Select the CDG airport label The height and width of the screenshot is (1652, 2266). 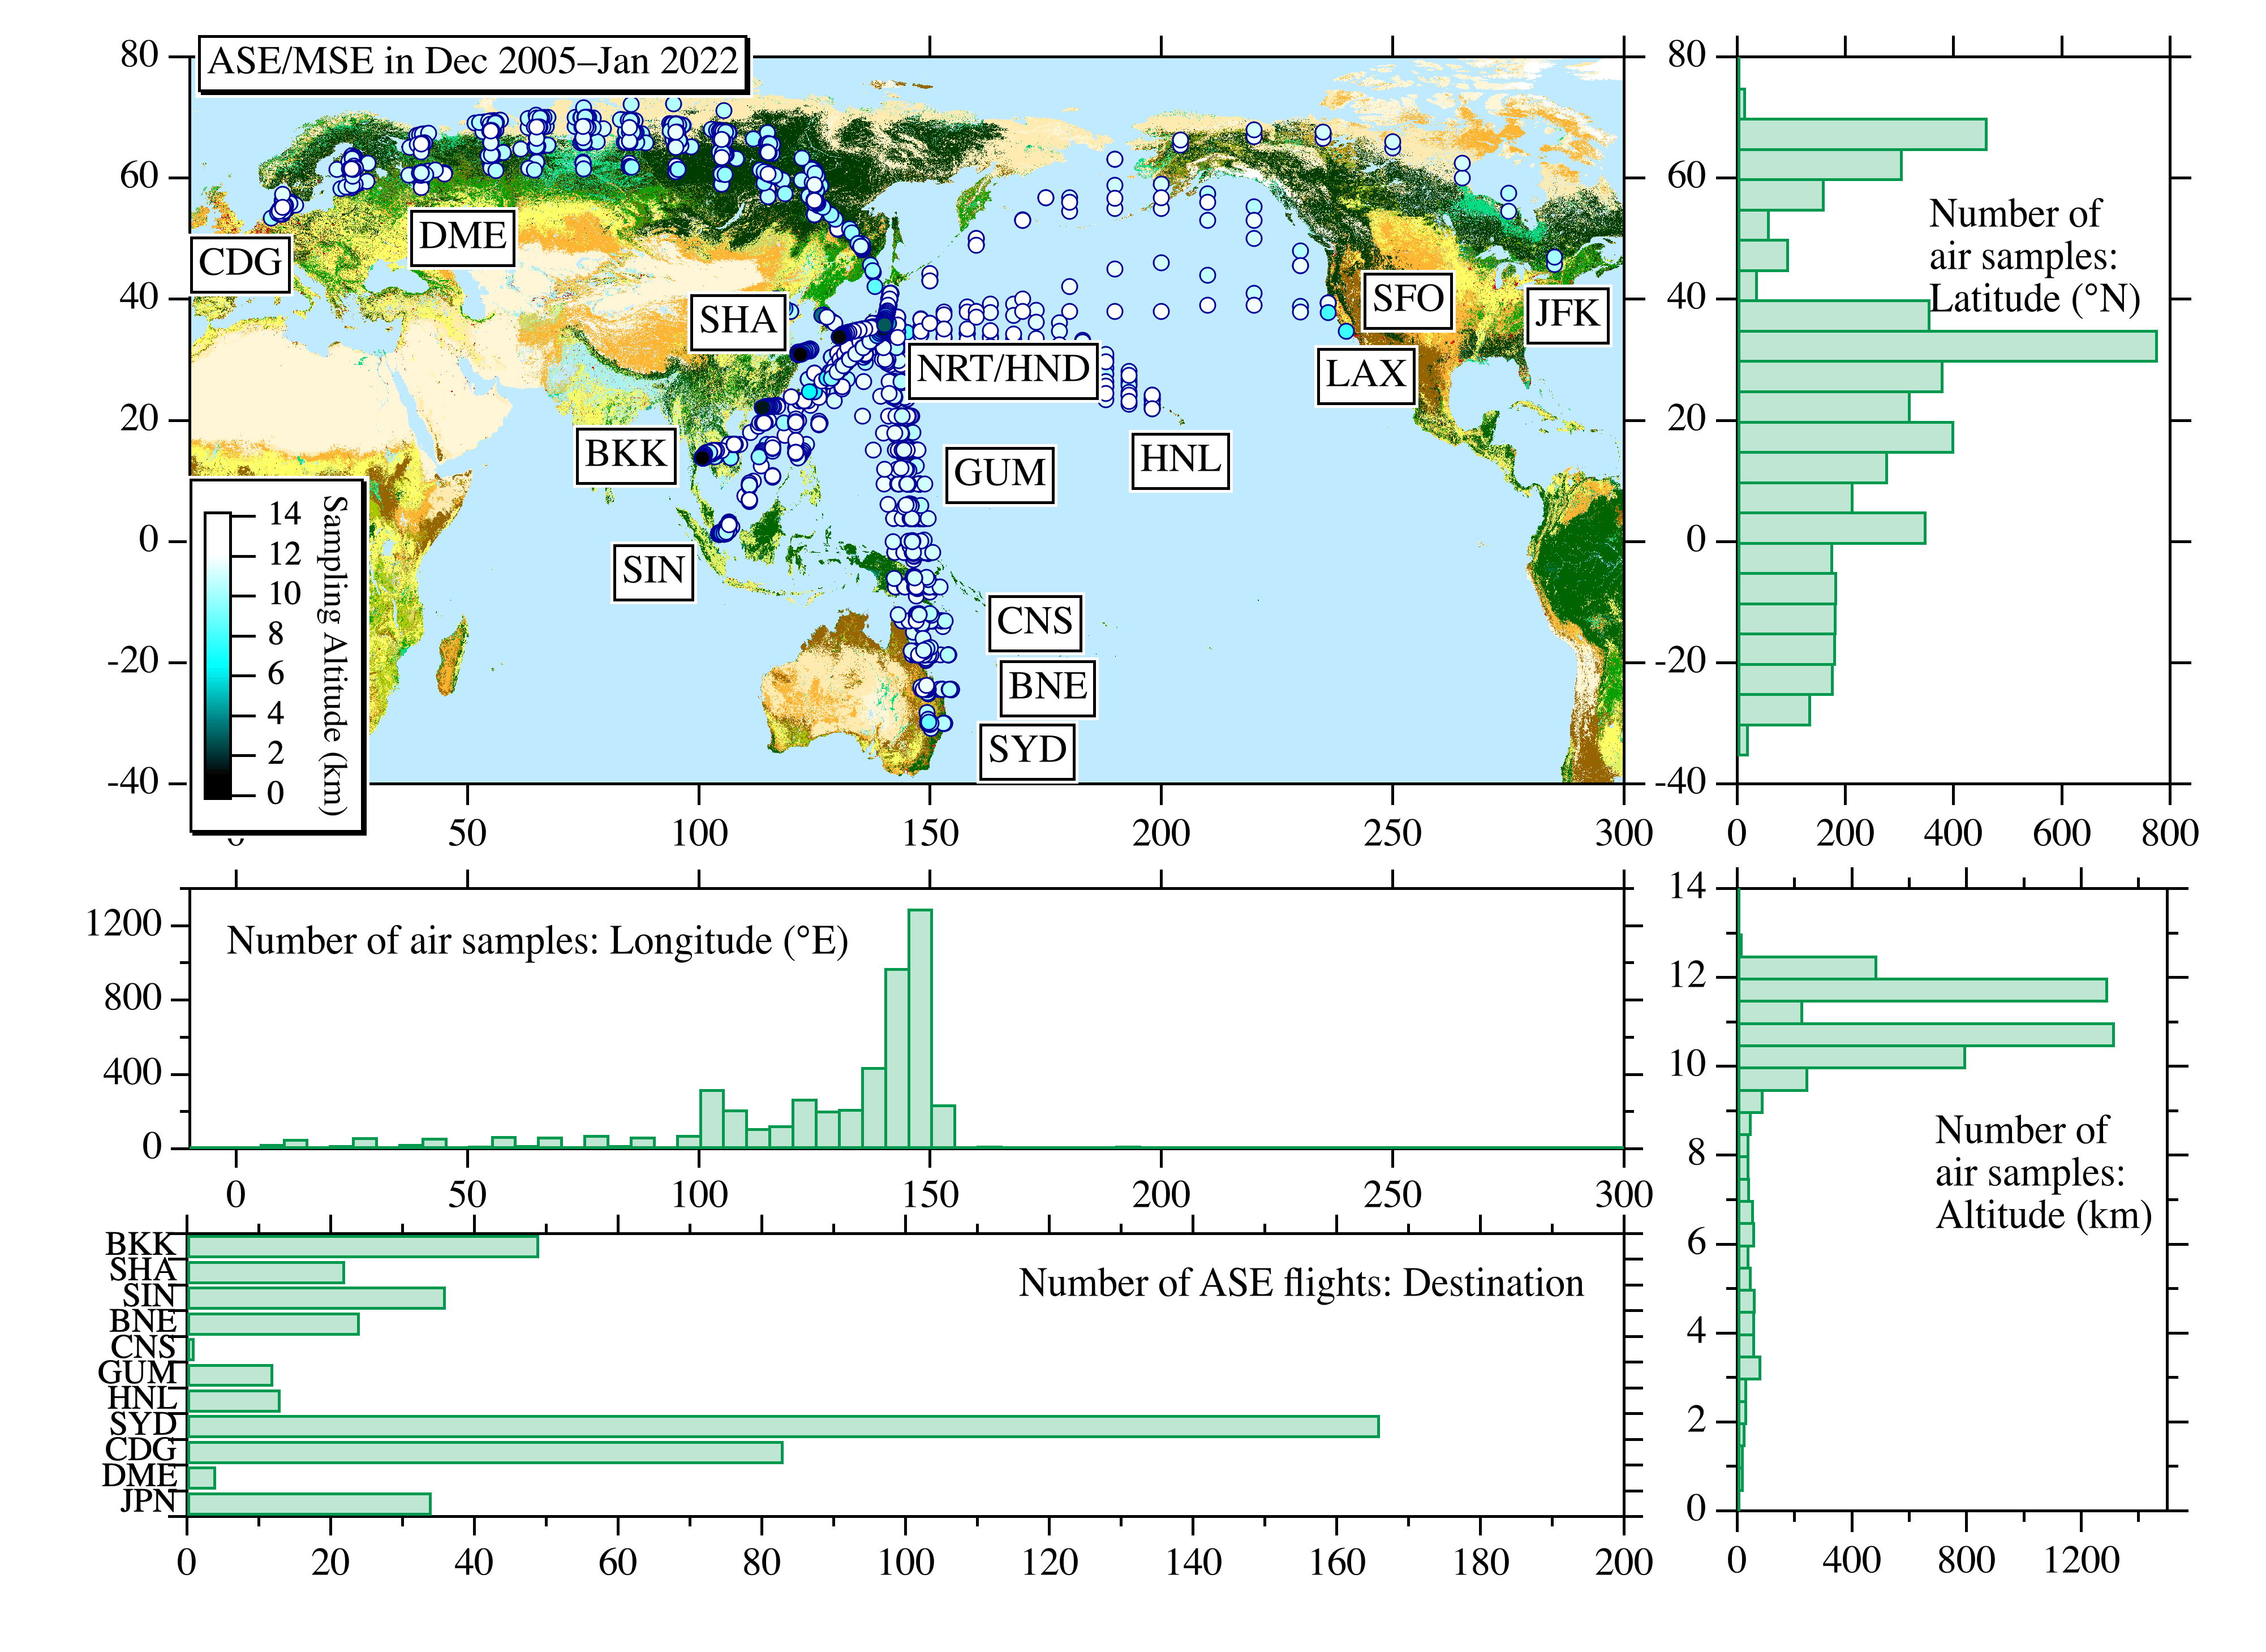[x=239, y=264]
